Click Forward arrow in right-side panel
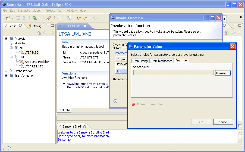The width and height of the screenshot is (245, 152). click(239, 33)
